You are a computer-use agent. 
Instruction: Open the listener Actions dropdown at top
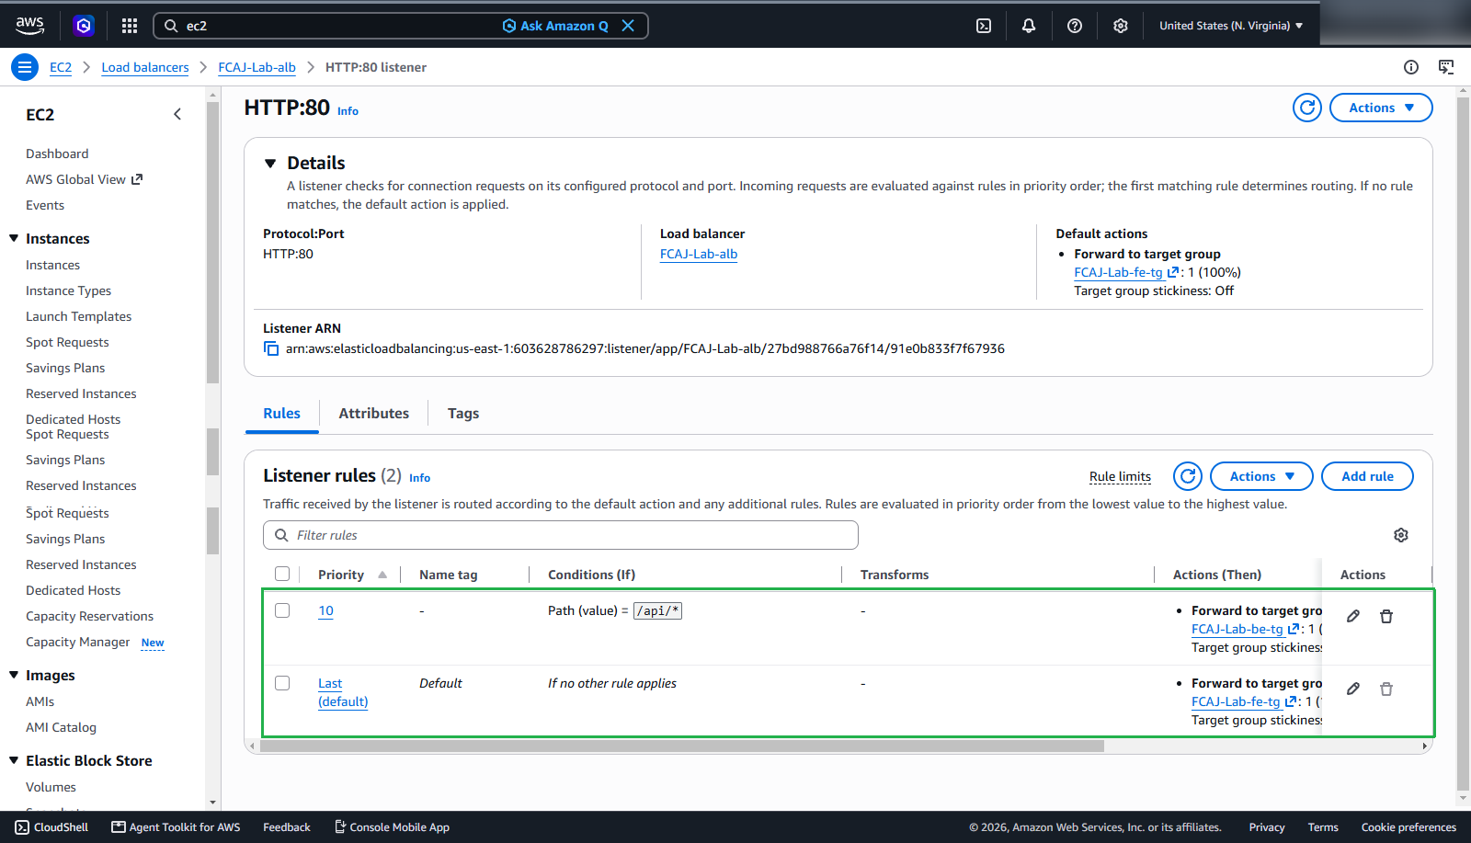(x=1381, y=108)
